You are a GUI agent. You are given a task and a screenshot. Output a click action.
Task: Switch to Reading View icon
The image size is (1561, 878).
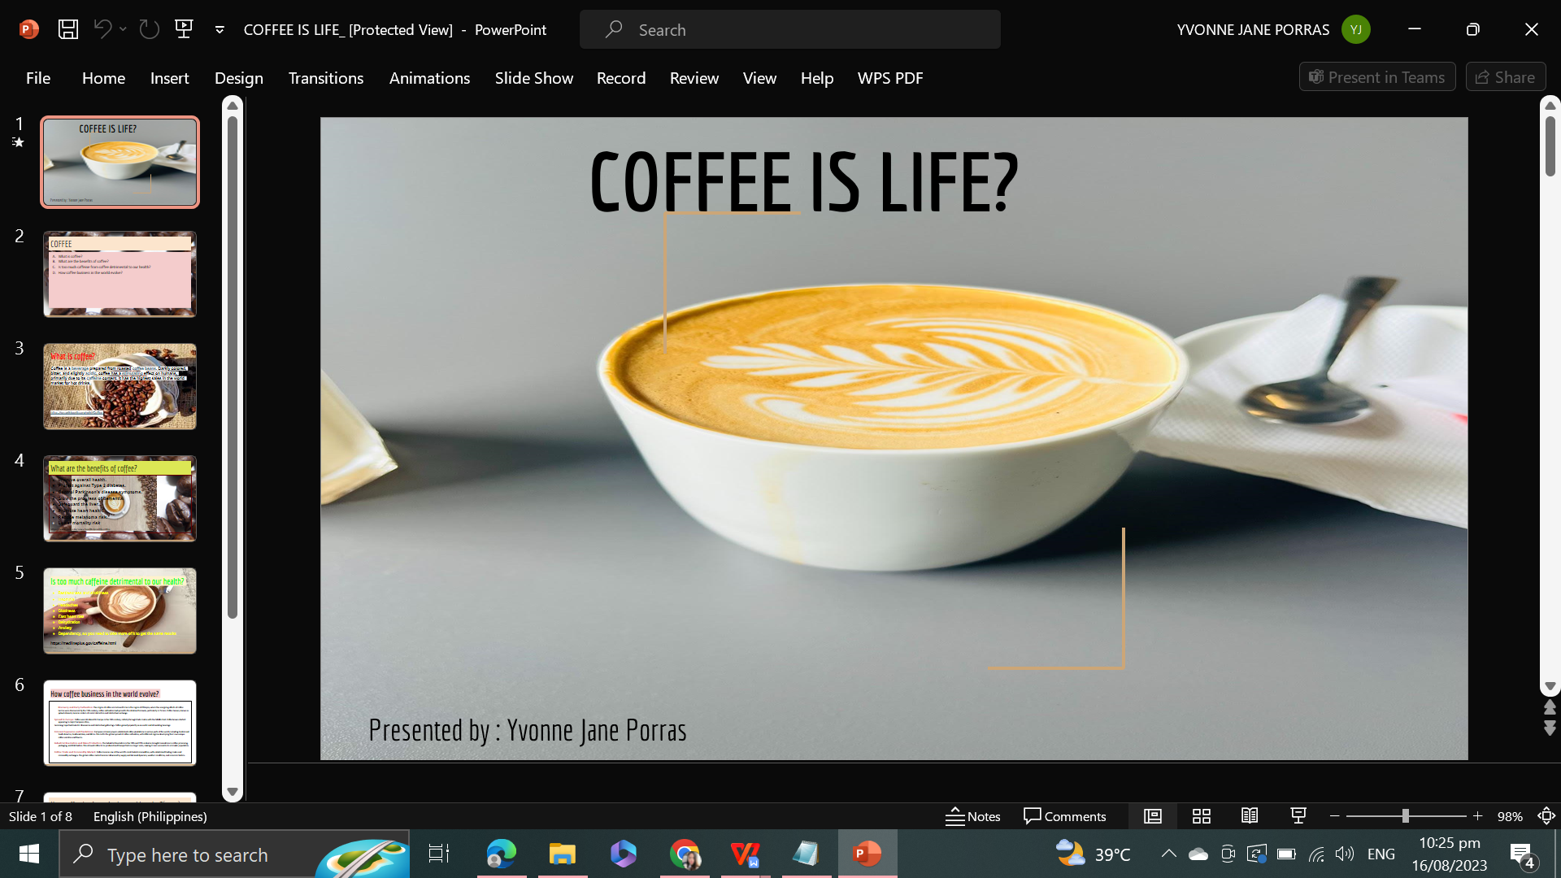[x=1250, y=816]
